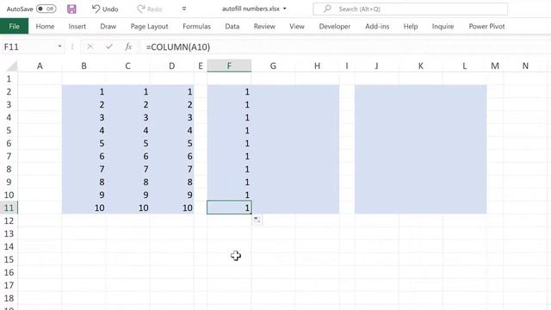Select row 11 header
Viewport: 551px width, 310px height.
tap(9, 208)
